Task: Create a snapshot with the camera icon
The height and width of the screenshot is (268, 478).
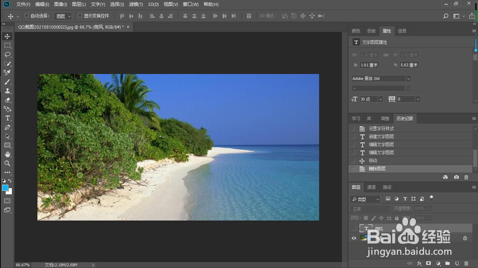Action: [456, 177]
